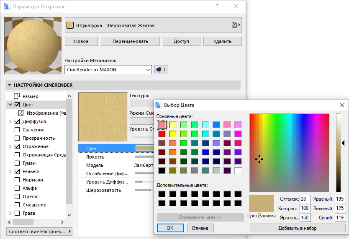
Task: Enable the Смещение checkbox
Action: pyautogui.click(x=17, y=205)
